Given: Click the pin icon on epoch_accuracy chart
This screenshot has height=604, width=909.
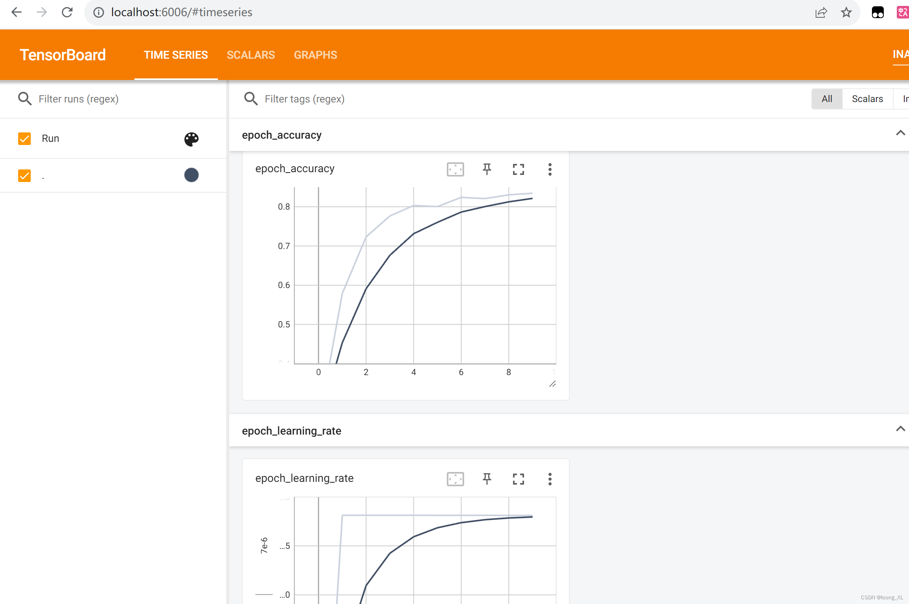Looking at the screenshot, I should 487,170.
